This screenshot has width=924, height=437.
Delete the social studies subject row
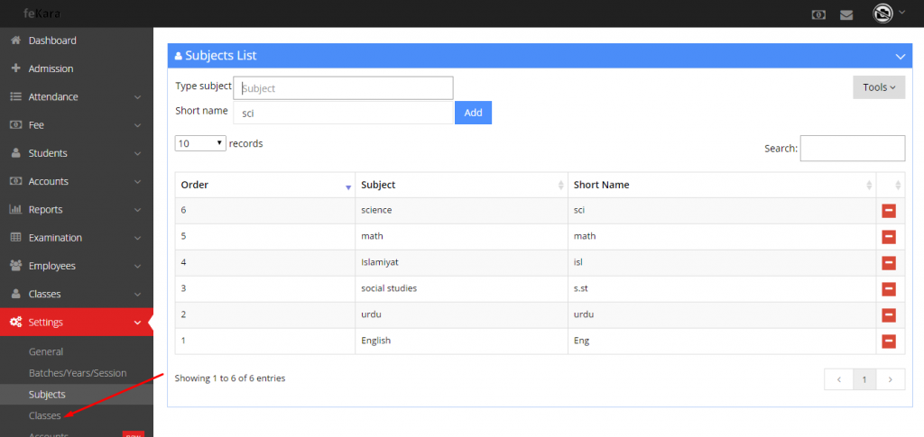click(x=889, y=289)
